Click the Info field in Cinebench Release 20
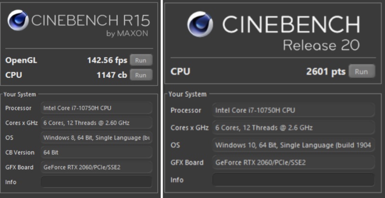This screenshot has width=385, height=198. pyautogui.click(x=294, y=180)
